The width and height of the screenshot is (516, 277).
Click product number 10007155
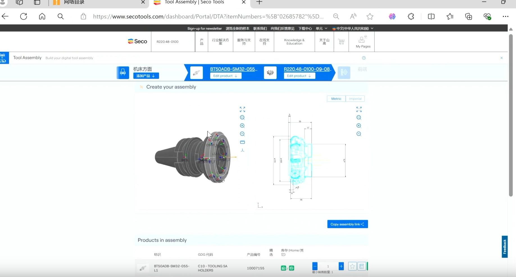click(x=256, y=268)
